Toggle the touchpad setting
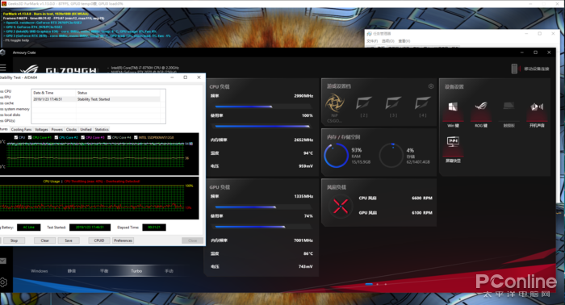The height and width of the screenshot is (305, 565). (508, 106)
